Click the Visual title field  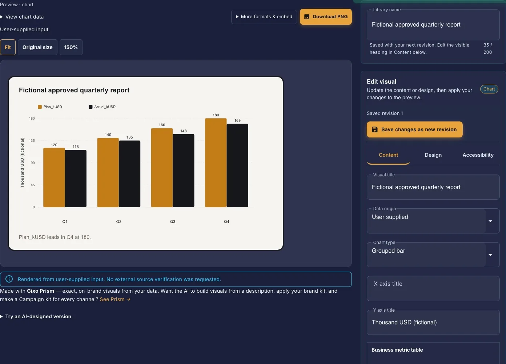[x=433, y=187]
